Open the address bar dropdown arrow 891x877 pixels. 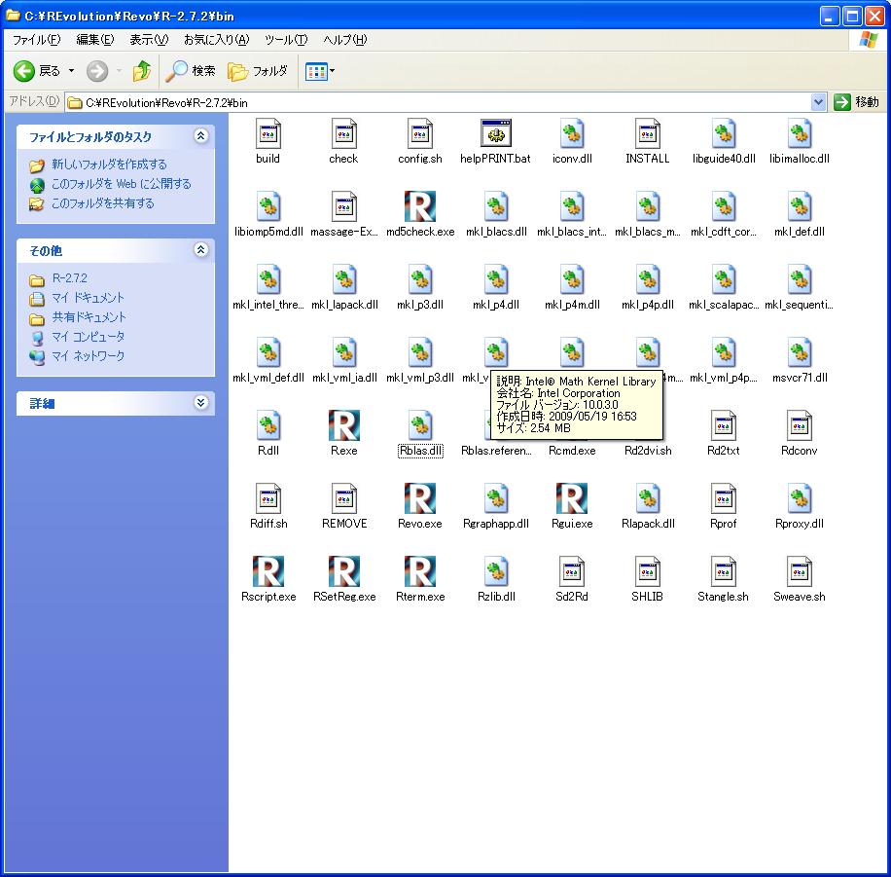(818, 102)
